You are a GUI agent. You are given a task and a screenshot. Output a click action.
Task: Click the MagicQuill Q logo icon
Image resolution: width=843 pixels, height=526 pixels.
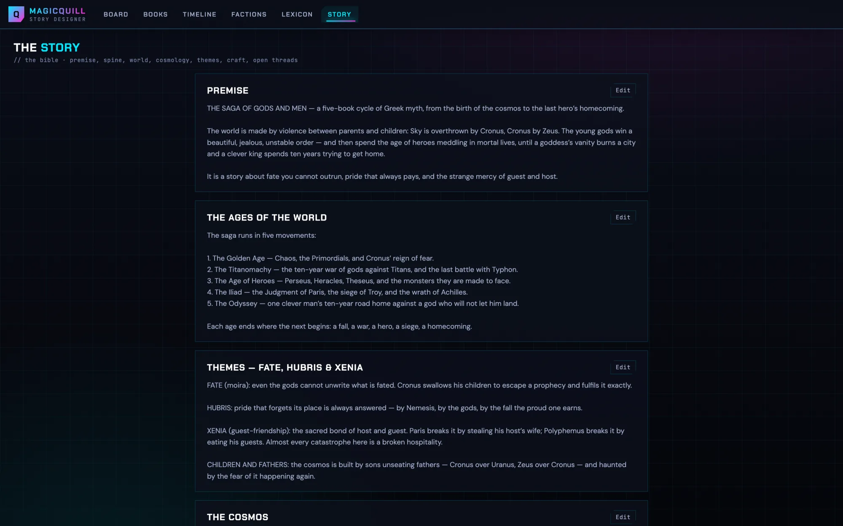(16, 14)
